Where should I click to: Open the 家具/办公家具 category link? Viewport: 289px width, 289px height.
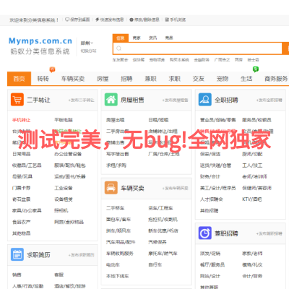(27, 210)
